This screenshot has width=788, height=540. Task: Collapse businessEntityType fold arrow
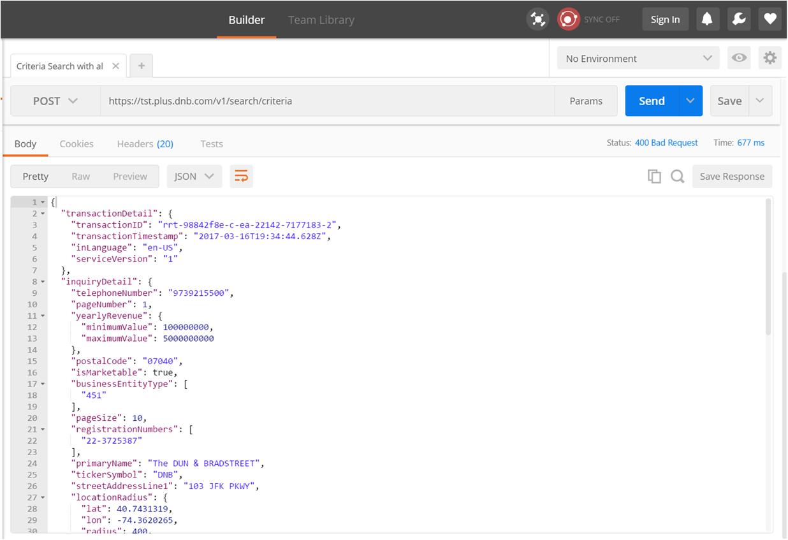pyautogui.click(x=43, y=384)
